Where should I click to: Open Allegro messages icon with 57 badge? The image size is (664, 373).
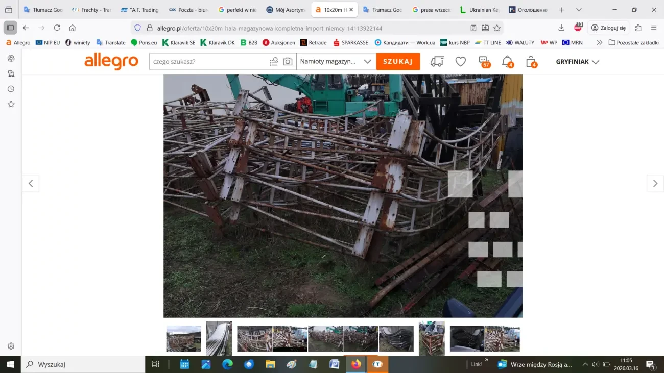(x=484, y=62)
